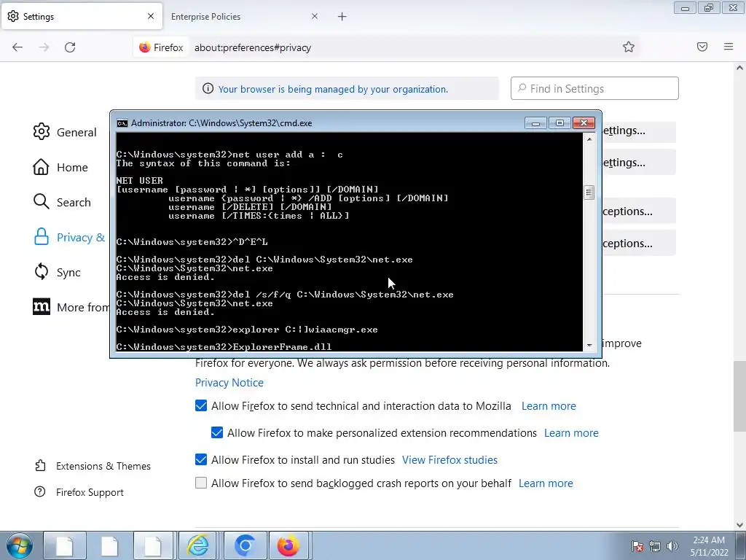The height and width of the screenshot is (560, 746).
Task: Open Firefox Support
Action: point(79,492)
